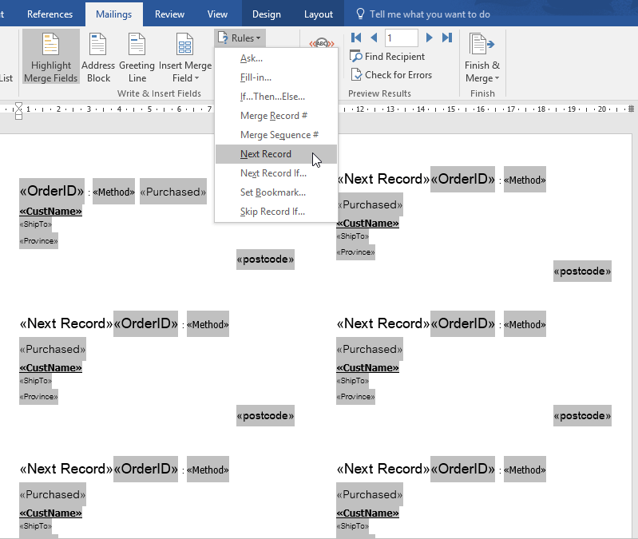Insert an Address Block

98,57
